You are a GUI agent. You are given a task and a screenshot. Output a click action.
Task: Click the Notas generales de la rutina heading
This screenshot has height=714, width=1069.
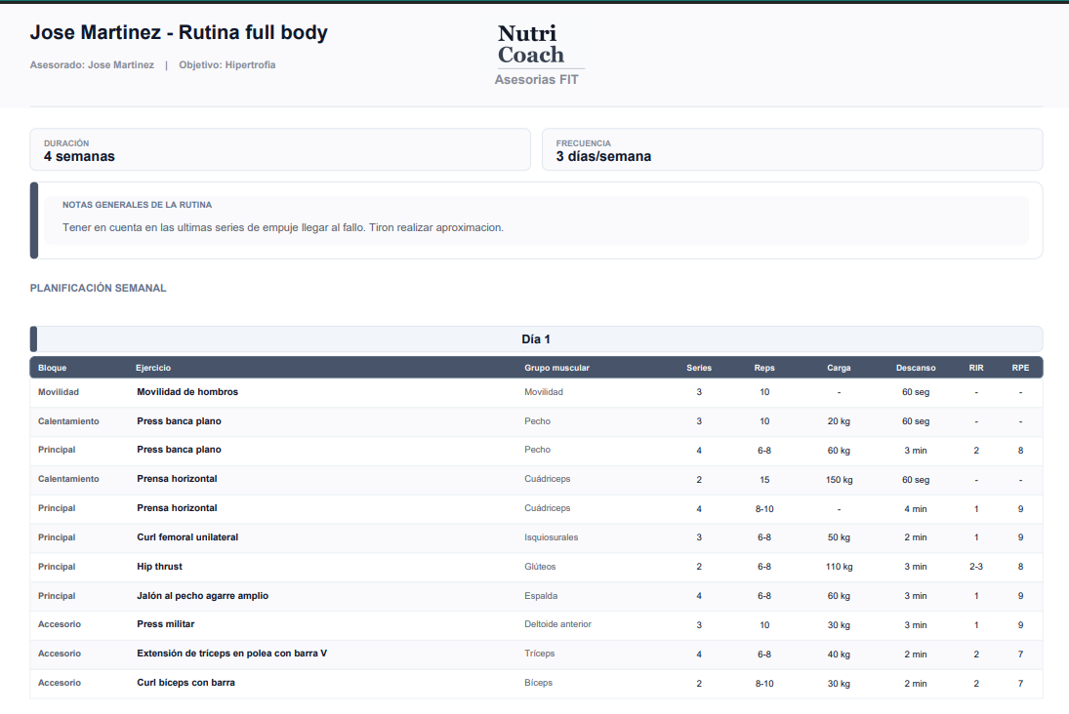coord(137,205)
